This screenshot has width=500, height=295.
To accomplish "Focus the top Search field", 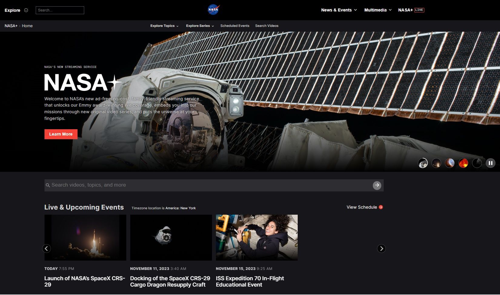I will pos(60,10).
